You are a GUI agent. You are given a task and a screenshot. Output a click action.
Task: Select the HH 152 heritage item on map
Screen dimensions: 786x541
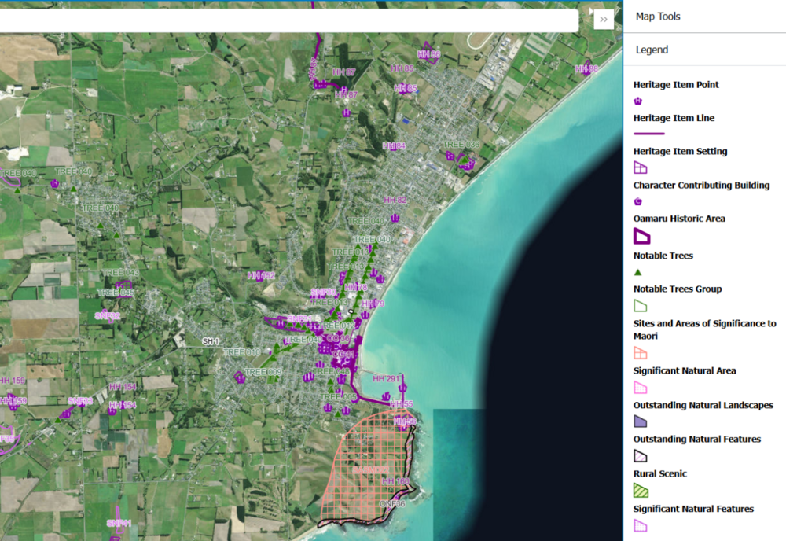(x=261, y=276)
